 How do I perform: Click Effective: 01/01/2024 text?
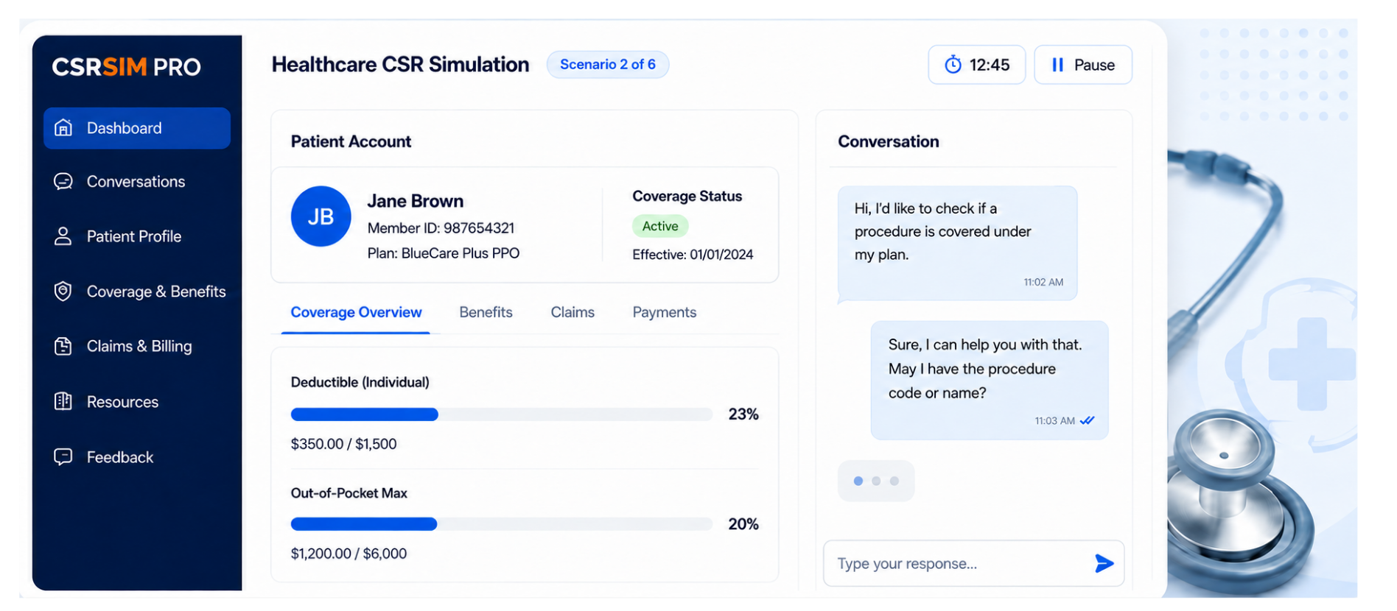click(693, 255)
